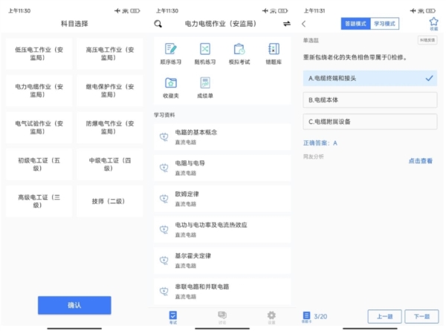The image size is (446, 331).
Task: Choose subject 初级电工证（五级）
Action: coord(39,164)
